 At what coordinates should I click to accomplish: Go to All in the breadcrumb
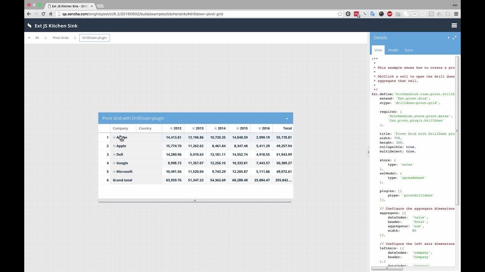pos(37,38)
